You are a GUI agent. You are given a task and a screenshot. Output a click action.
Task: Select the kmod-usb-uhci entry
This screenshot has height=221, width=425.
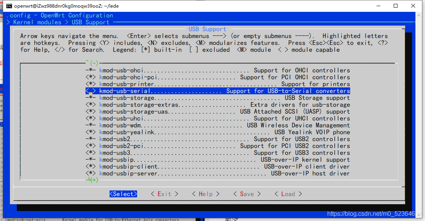coord(218,118)
